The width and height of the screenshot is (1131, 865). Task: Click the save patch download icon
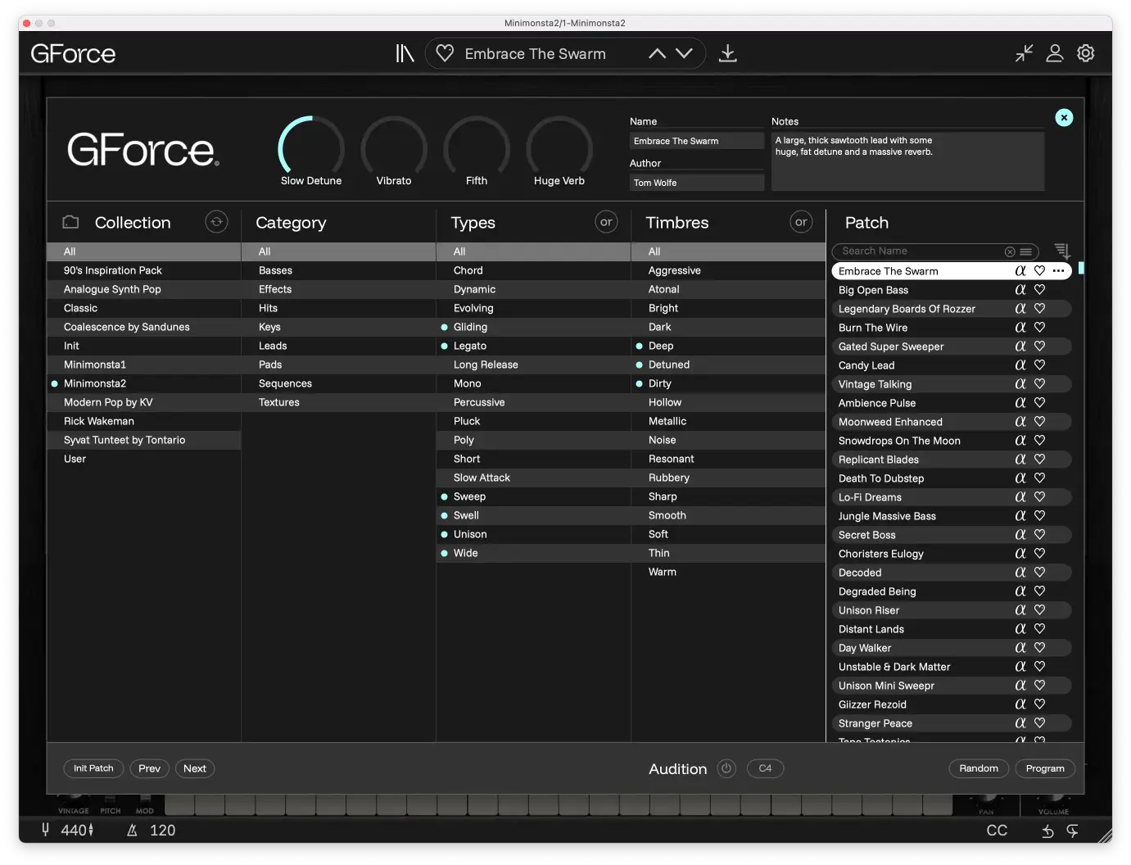[x=727, y=53]
